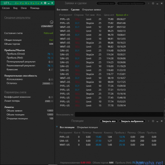
Task: Click price 116.60 in the deals table
Action: pos(110,70)
